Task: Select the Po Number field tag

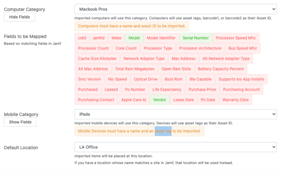Action: [135, 89]
